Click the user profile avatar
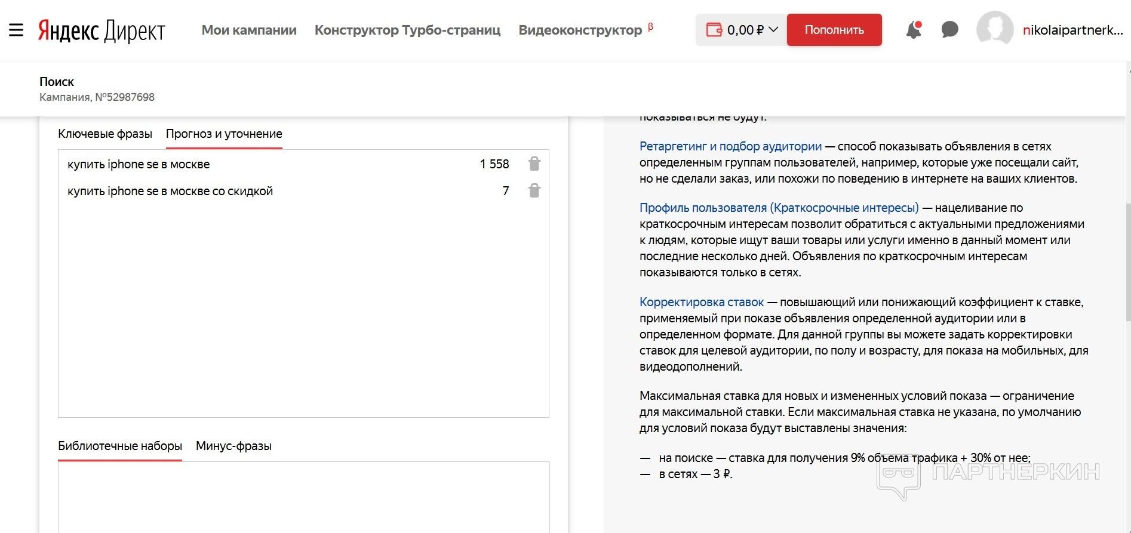The image size is (1131, 533). tap(994, 30)
